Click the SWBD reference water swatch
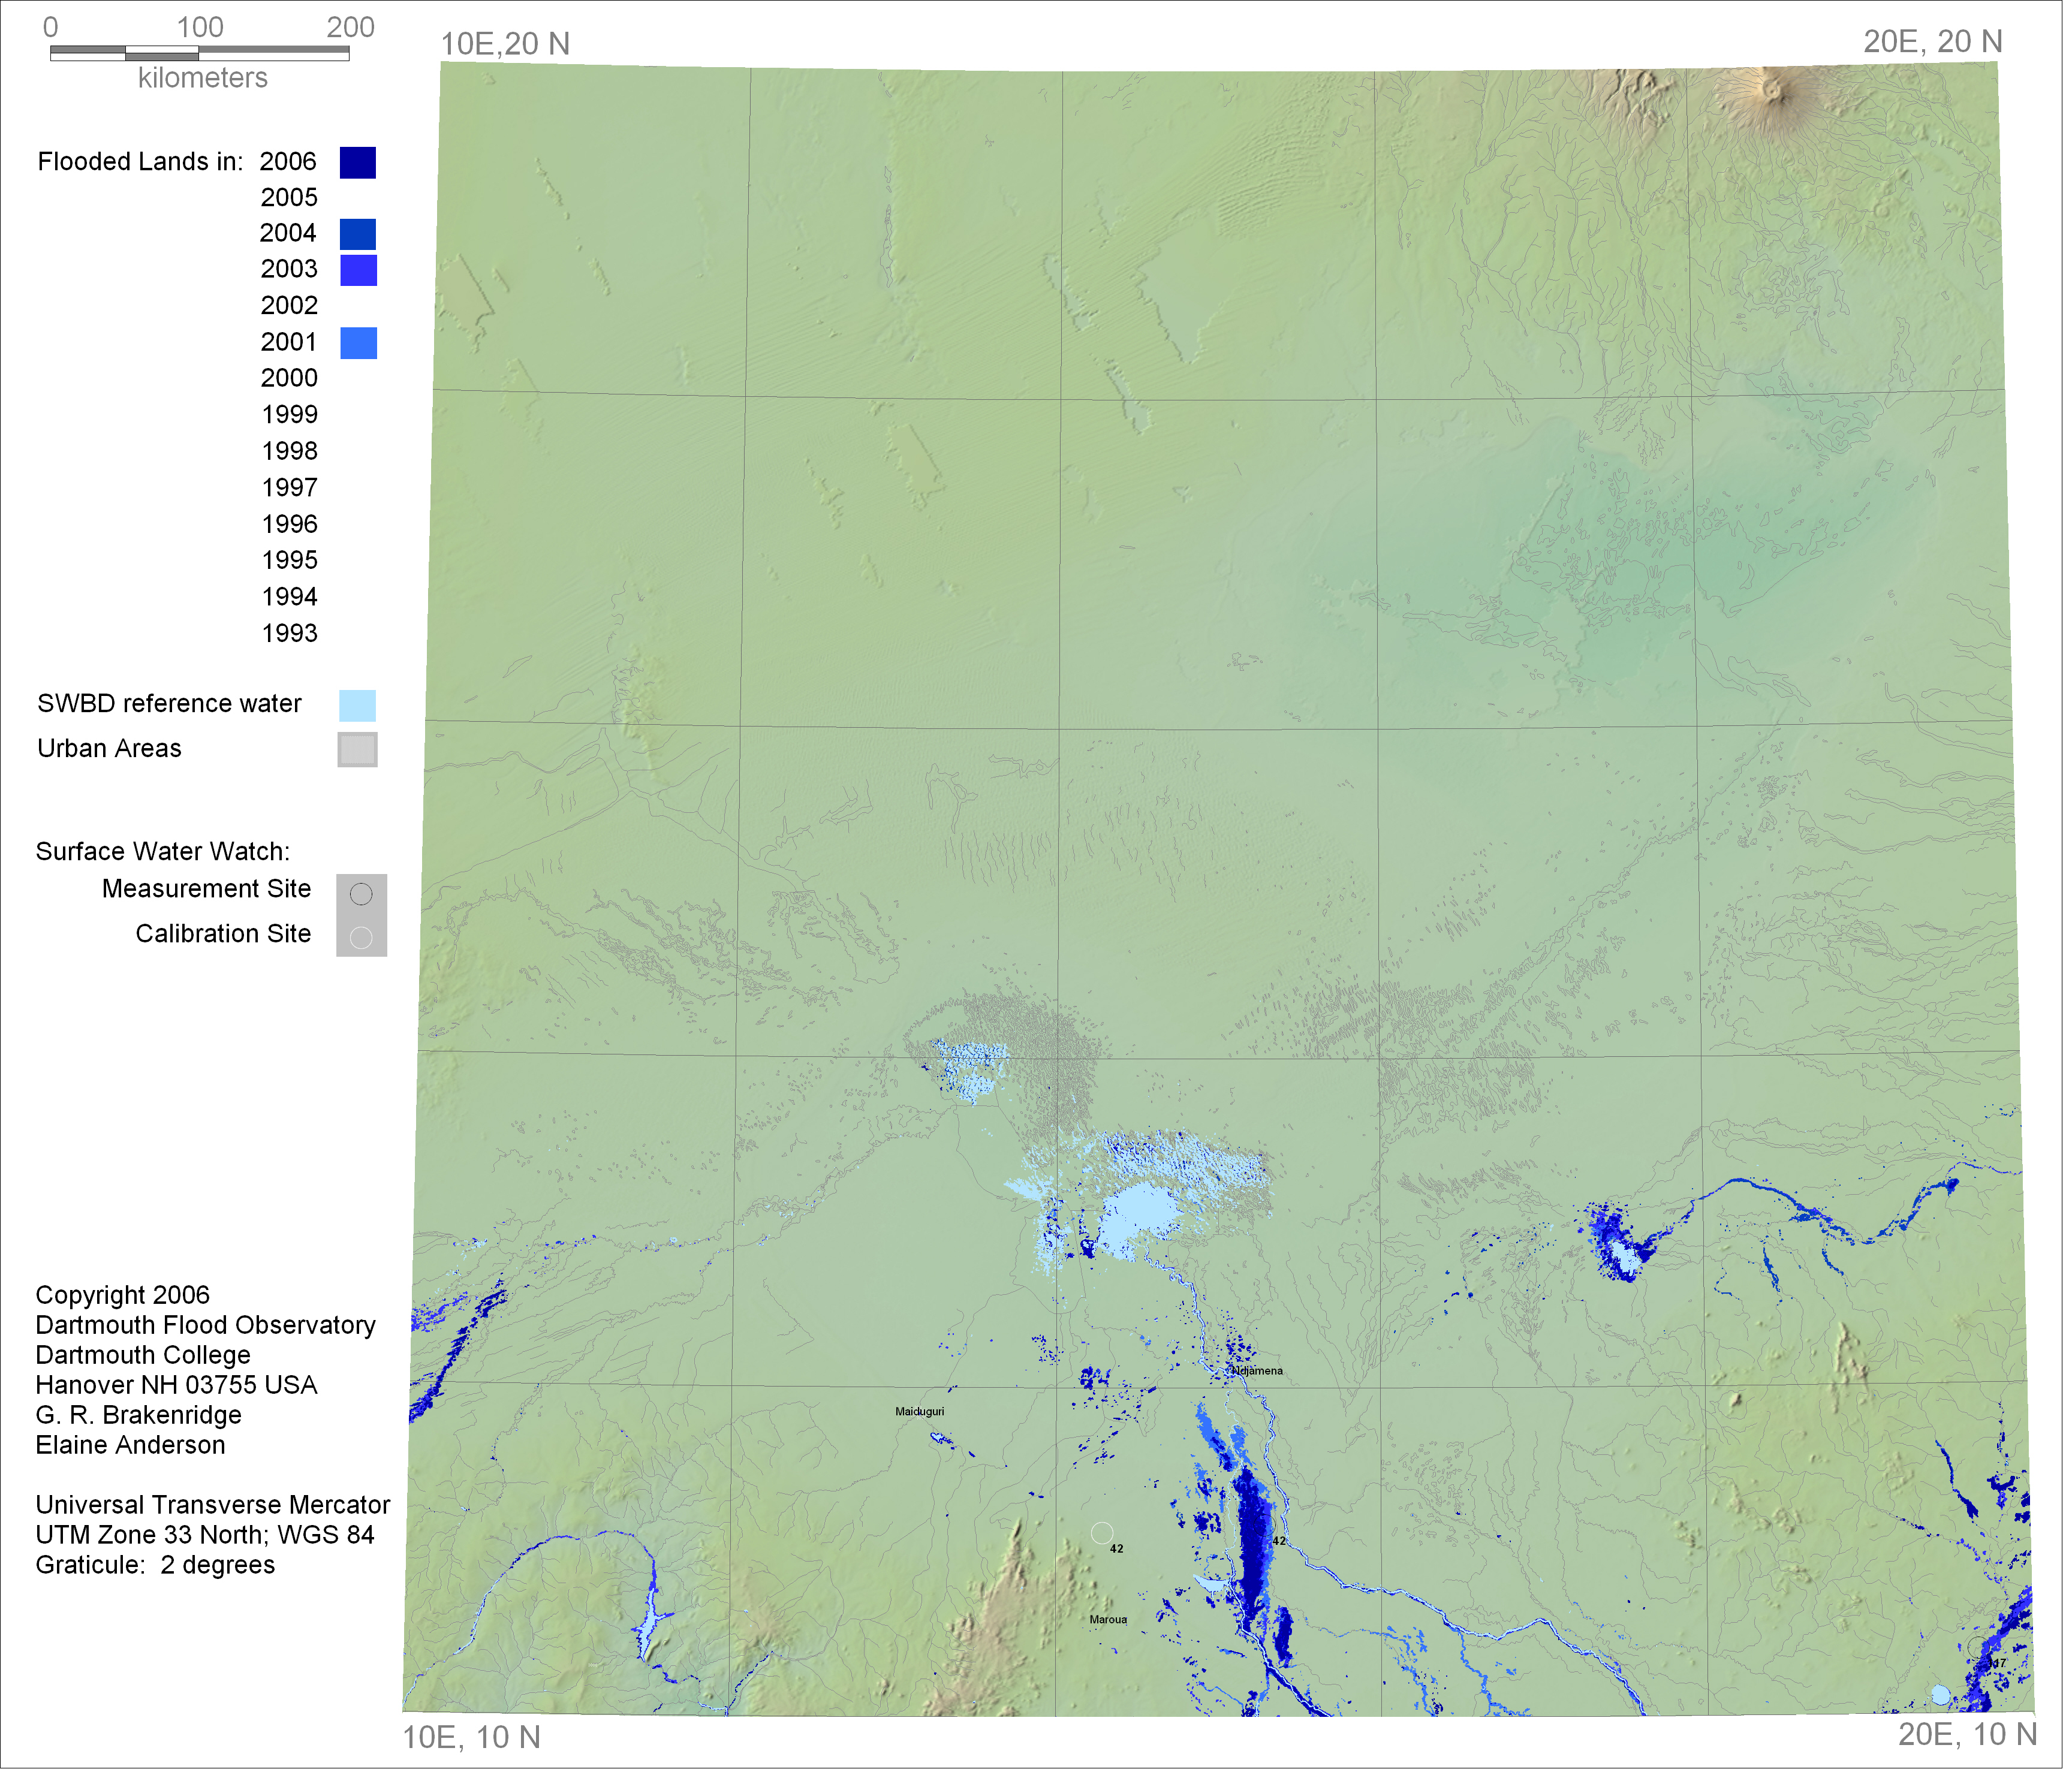 (358, 707)
